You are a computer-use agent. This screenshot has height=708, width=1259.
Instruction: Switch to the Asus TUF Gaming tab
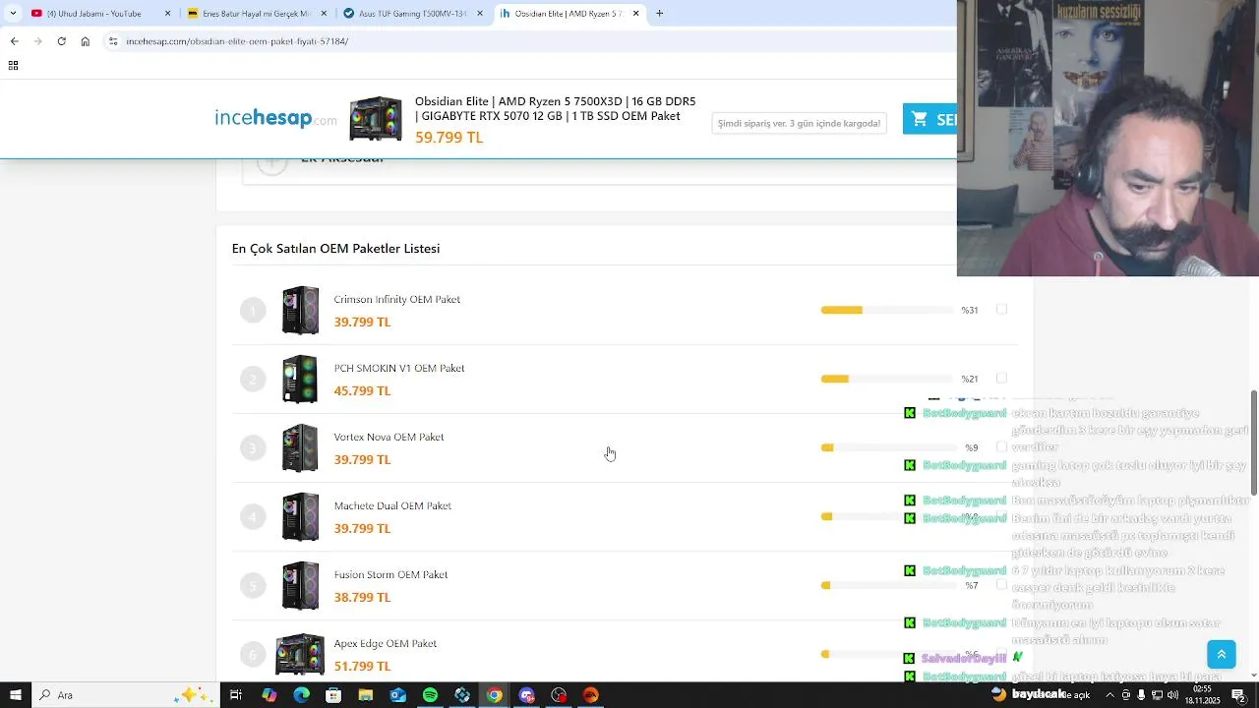point(413,14)
